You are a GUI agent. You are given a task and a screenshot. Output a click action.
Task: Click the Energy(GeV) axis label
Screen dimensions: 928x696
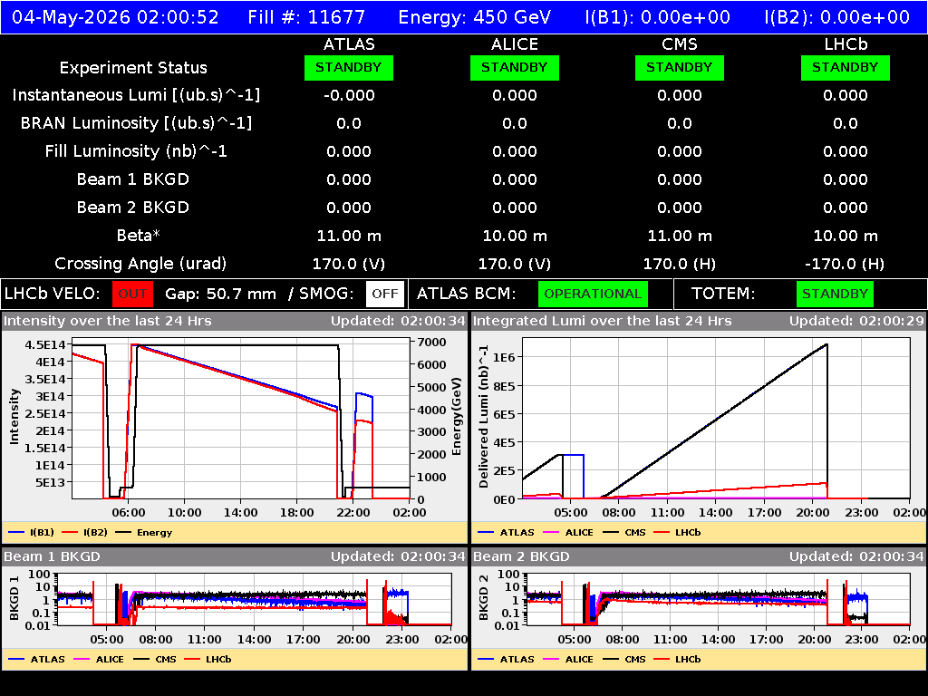coord(457,417)
